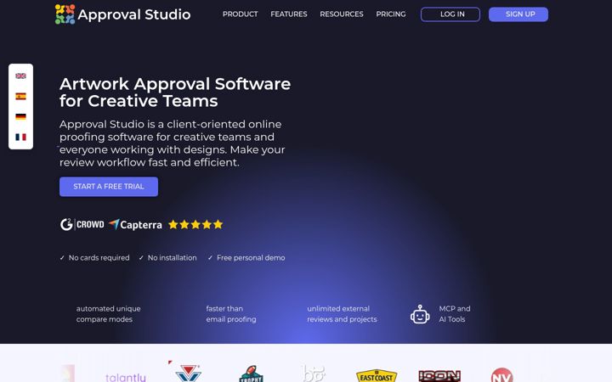The image size is (612, 382).
Task: Click the robot MCP and AI Tools icon
Action: point(420,314)
